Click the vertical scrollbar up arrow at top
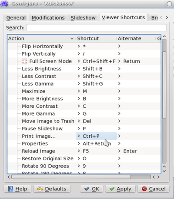Image resolution: width=174 pixels, height=199 pixels. [x=164, y=36]
